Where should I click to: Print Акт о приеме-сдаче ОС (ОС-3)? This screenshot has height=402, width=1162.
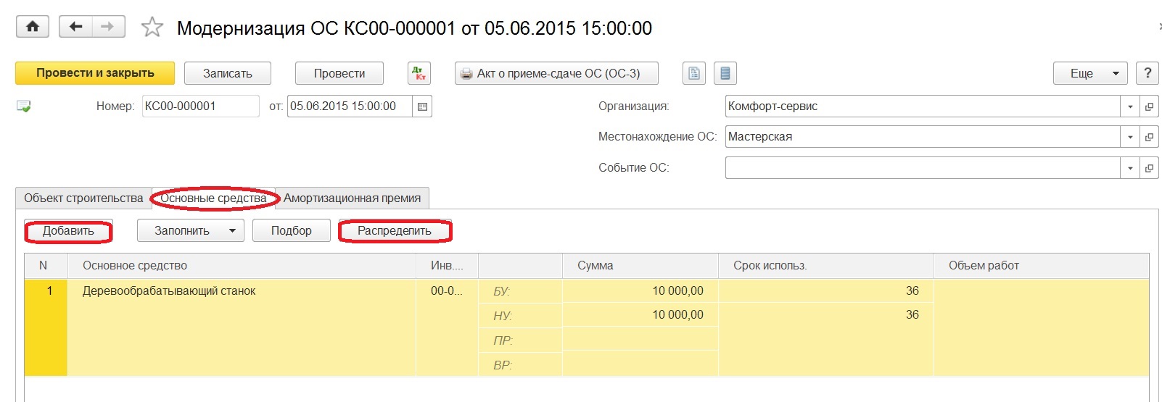[556, 73]
